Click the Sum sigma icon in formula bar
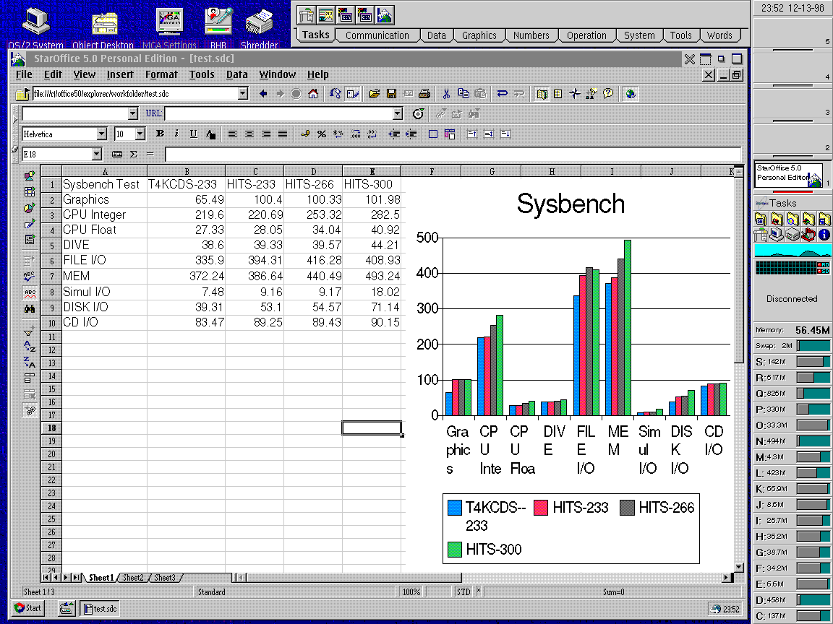The width and height of the screenshot is (833, 624). [x=133, y=154]
